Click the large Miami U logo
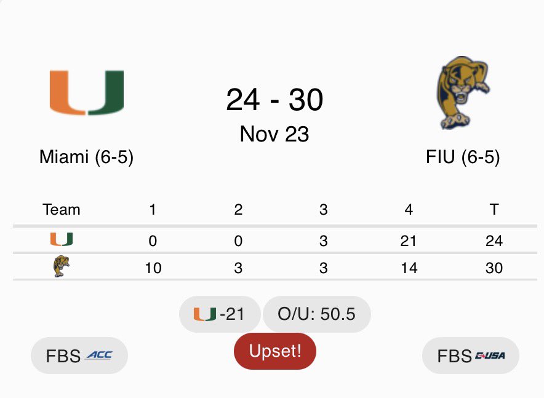Viewport: 544px width, 398px height. pyautogui.click(x=87, y=93)
